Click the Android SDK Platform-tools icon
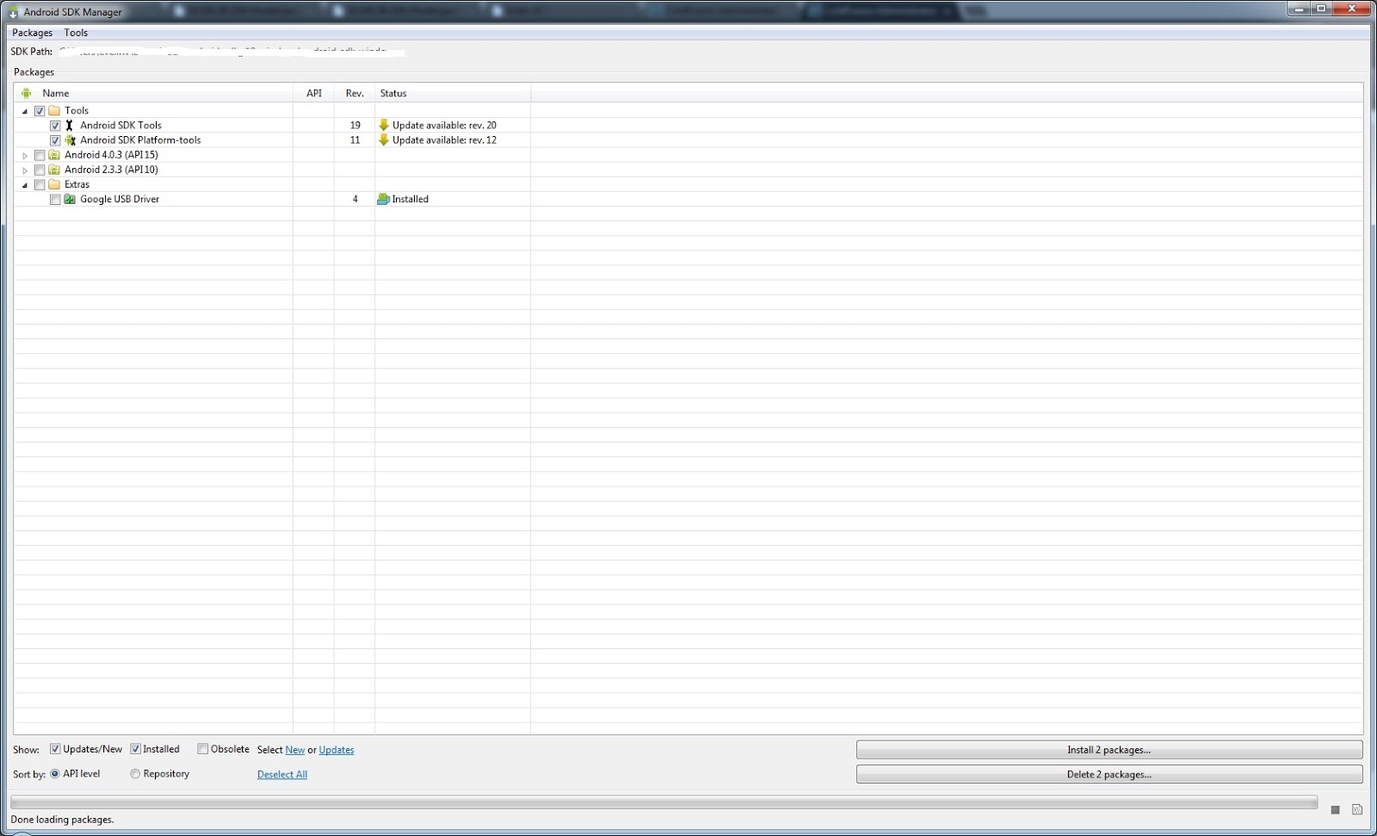The image size is (1377, 836). point(70,139)
